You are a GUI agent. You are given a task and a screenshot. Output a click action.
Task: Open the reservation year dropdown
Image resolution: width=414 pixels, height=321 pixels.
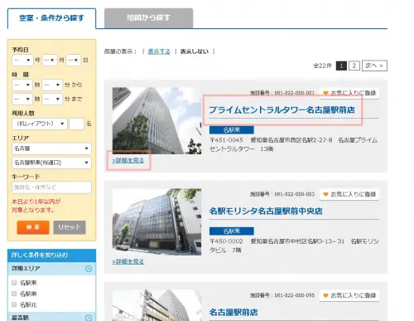tap(22, 60)
